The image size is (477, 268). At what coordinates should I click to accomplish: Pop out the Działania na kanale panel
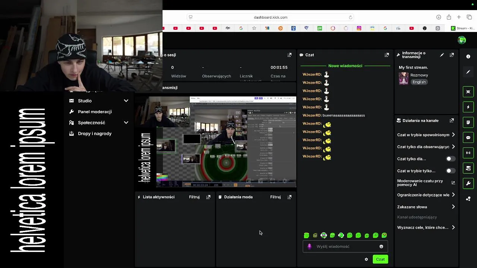pyautogui.click(x=452, y=121)
